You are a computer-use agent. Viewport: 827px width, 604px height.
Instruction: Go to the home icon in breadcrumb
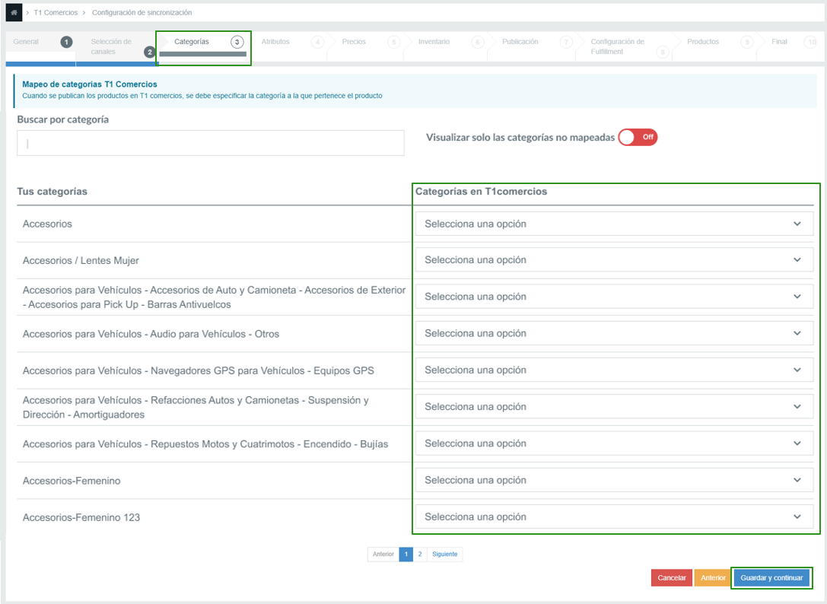tap(14, 13)
